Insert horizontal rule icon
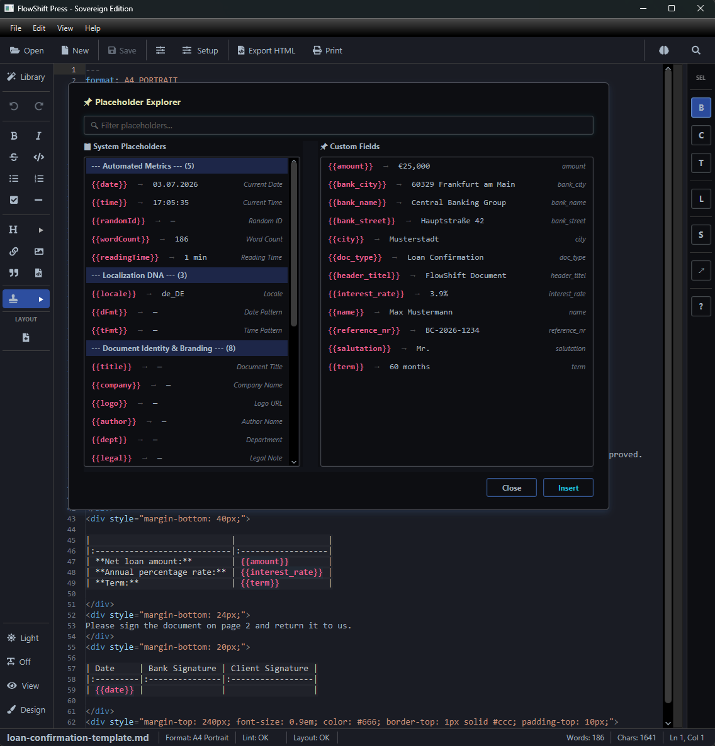 38,200
